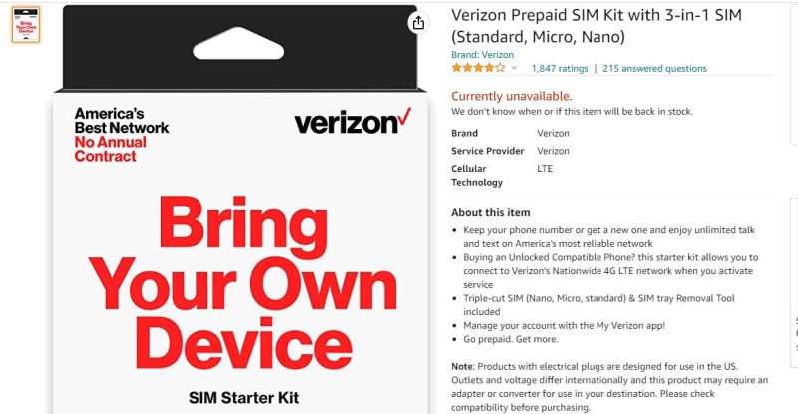Click the package hang-tab cutout

238,44
